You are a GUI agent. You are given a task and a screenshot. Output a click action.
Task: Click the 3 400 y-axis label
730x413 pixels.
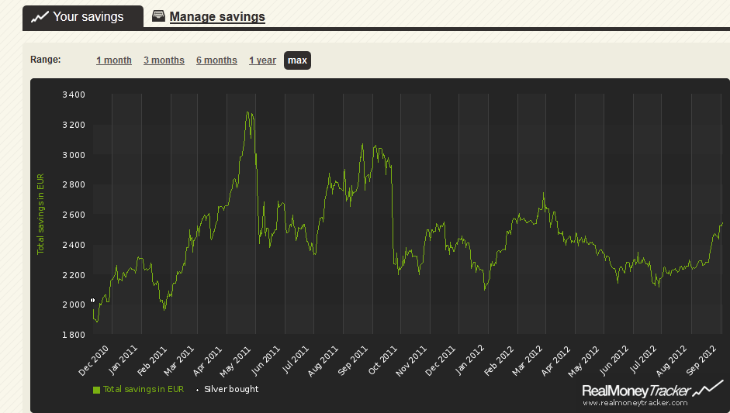[74, 95]
